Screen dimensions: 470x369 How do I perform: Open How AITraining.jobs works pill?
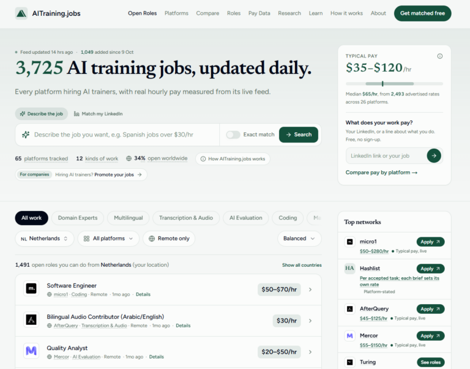click(x=233, y=158)
